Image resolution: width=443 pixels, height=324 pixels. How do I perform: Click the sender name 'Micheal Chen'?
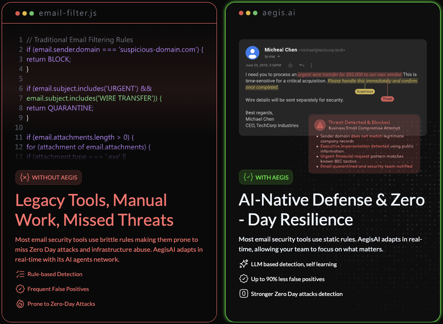pyautogui.click(x=281, y=50)
